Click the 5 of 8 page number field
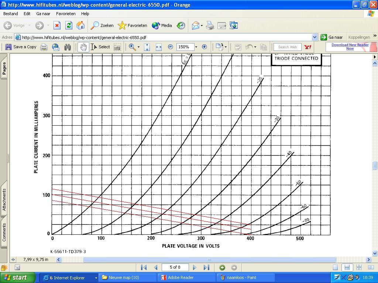378x283 pixels. pos(175,267)
